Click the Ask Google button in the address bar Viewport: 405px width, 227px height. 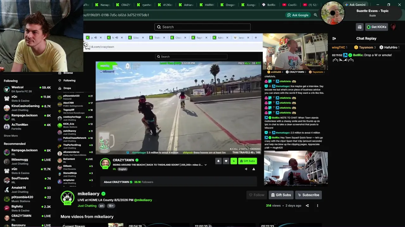298,15
